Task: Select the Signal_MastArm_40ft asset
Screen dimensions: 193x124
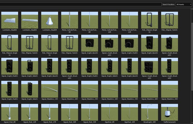Action: 149,89
